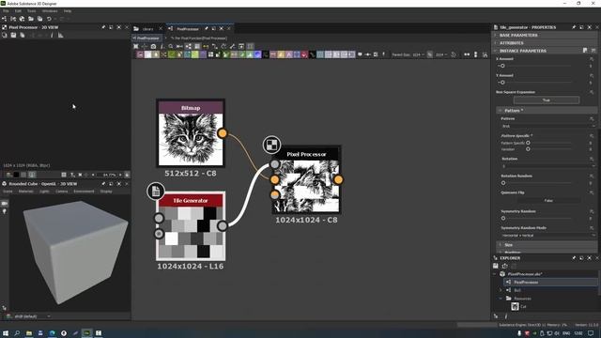This screenshot has width=601, height=338.
Task: Click the expose icon beside Pattern
Action: pos(592,119)
